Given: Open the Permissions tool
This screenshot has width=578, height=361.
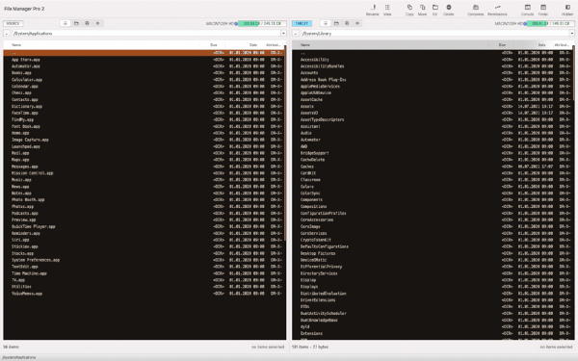Looking at the screenshot, I should [x=497, y=10].
